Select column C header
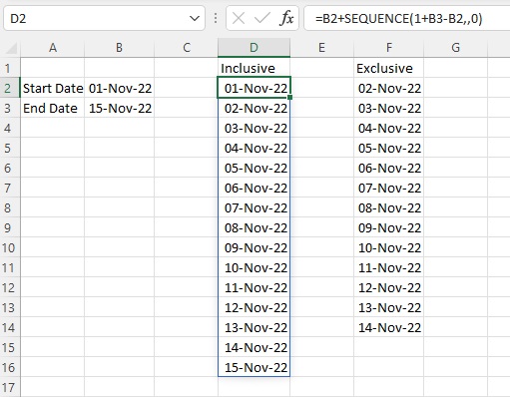The image size is (510, 397). point(187,48)
